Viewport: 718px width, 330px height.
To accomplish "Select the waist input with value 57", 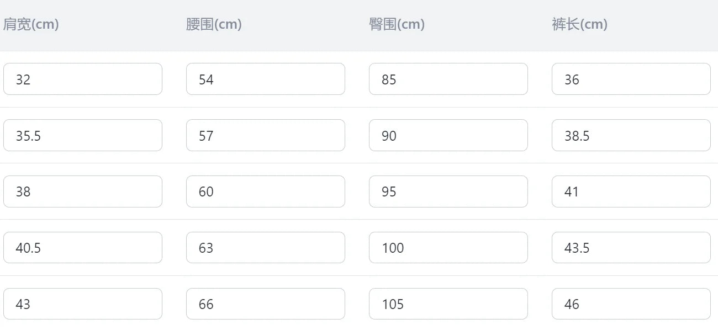I will click(266, 135).
